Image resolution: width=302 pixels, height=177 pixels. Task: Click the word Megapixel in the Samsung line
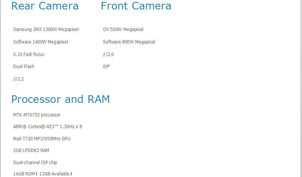(x=68, y=29)
